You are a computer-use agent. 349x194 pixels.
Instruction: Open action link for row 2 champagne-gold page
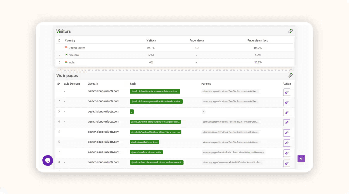[287, 102]
